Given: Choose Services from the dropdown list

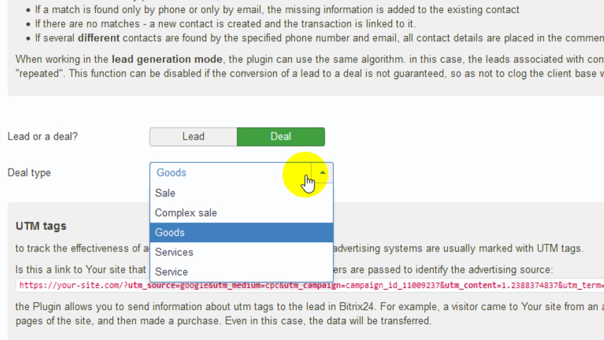Looking at the screenshot, I should [x=174, y=252].
